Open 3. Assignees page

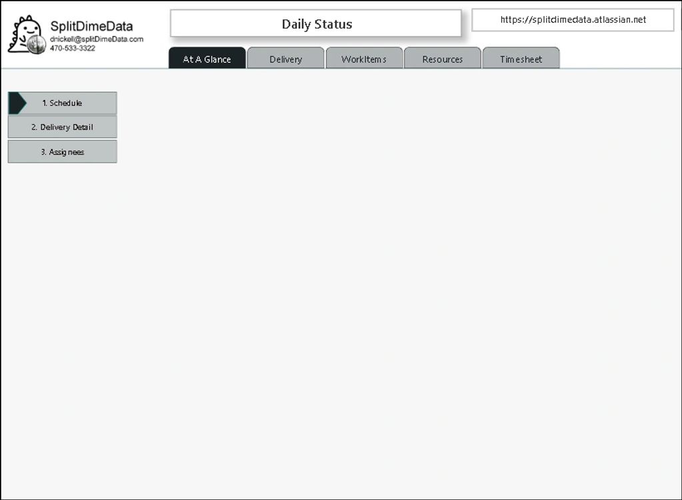point(62,152)
